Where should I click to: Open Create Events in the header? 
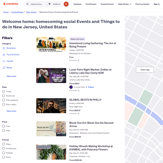pyautogui.click(x=107, y=4)
